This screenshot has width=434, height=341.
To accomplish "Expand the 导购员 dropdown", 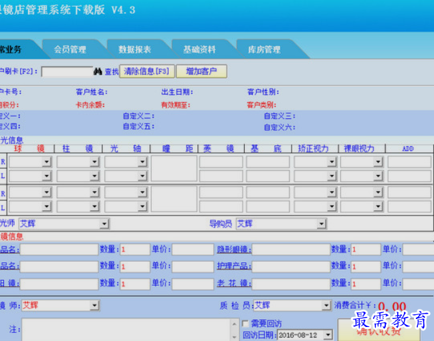I will (322, 224).
